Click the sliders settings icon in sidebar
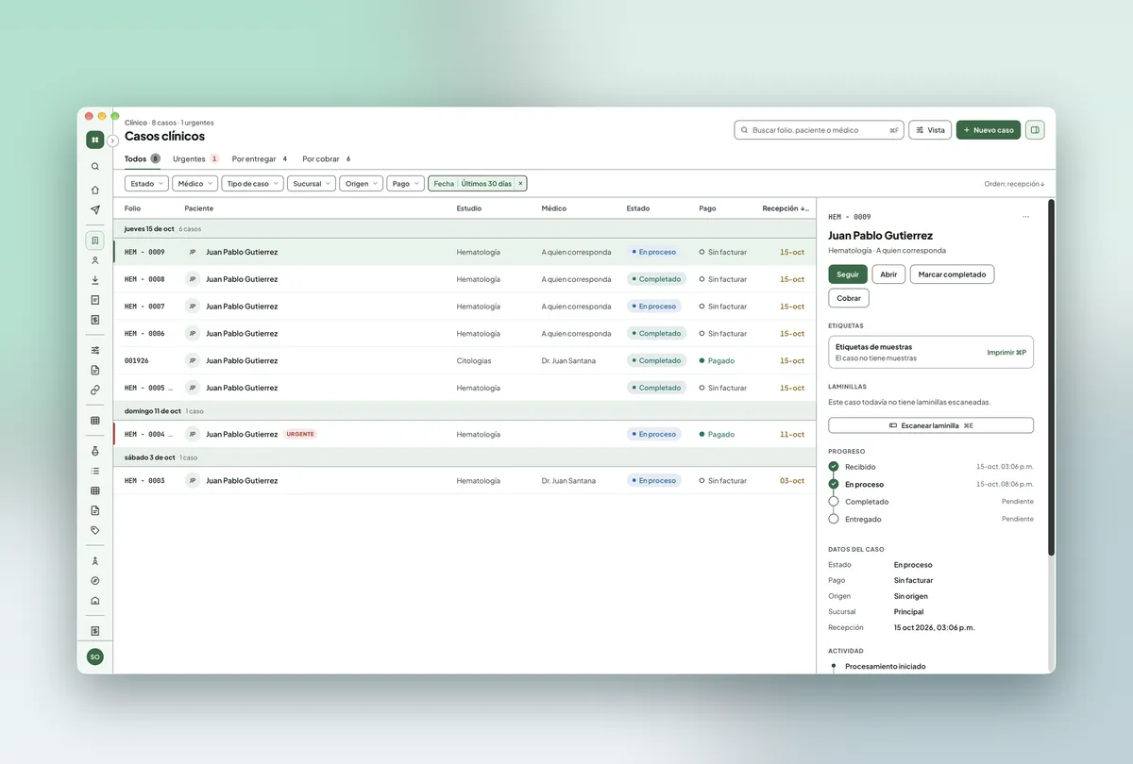The image size is (1133, 764). click(x=94, y=350)
